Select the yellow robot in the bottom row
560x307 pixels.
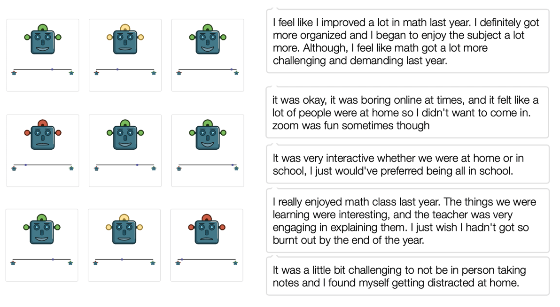pos(124,230)
